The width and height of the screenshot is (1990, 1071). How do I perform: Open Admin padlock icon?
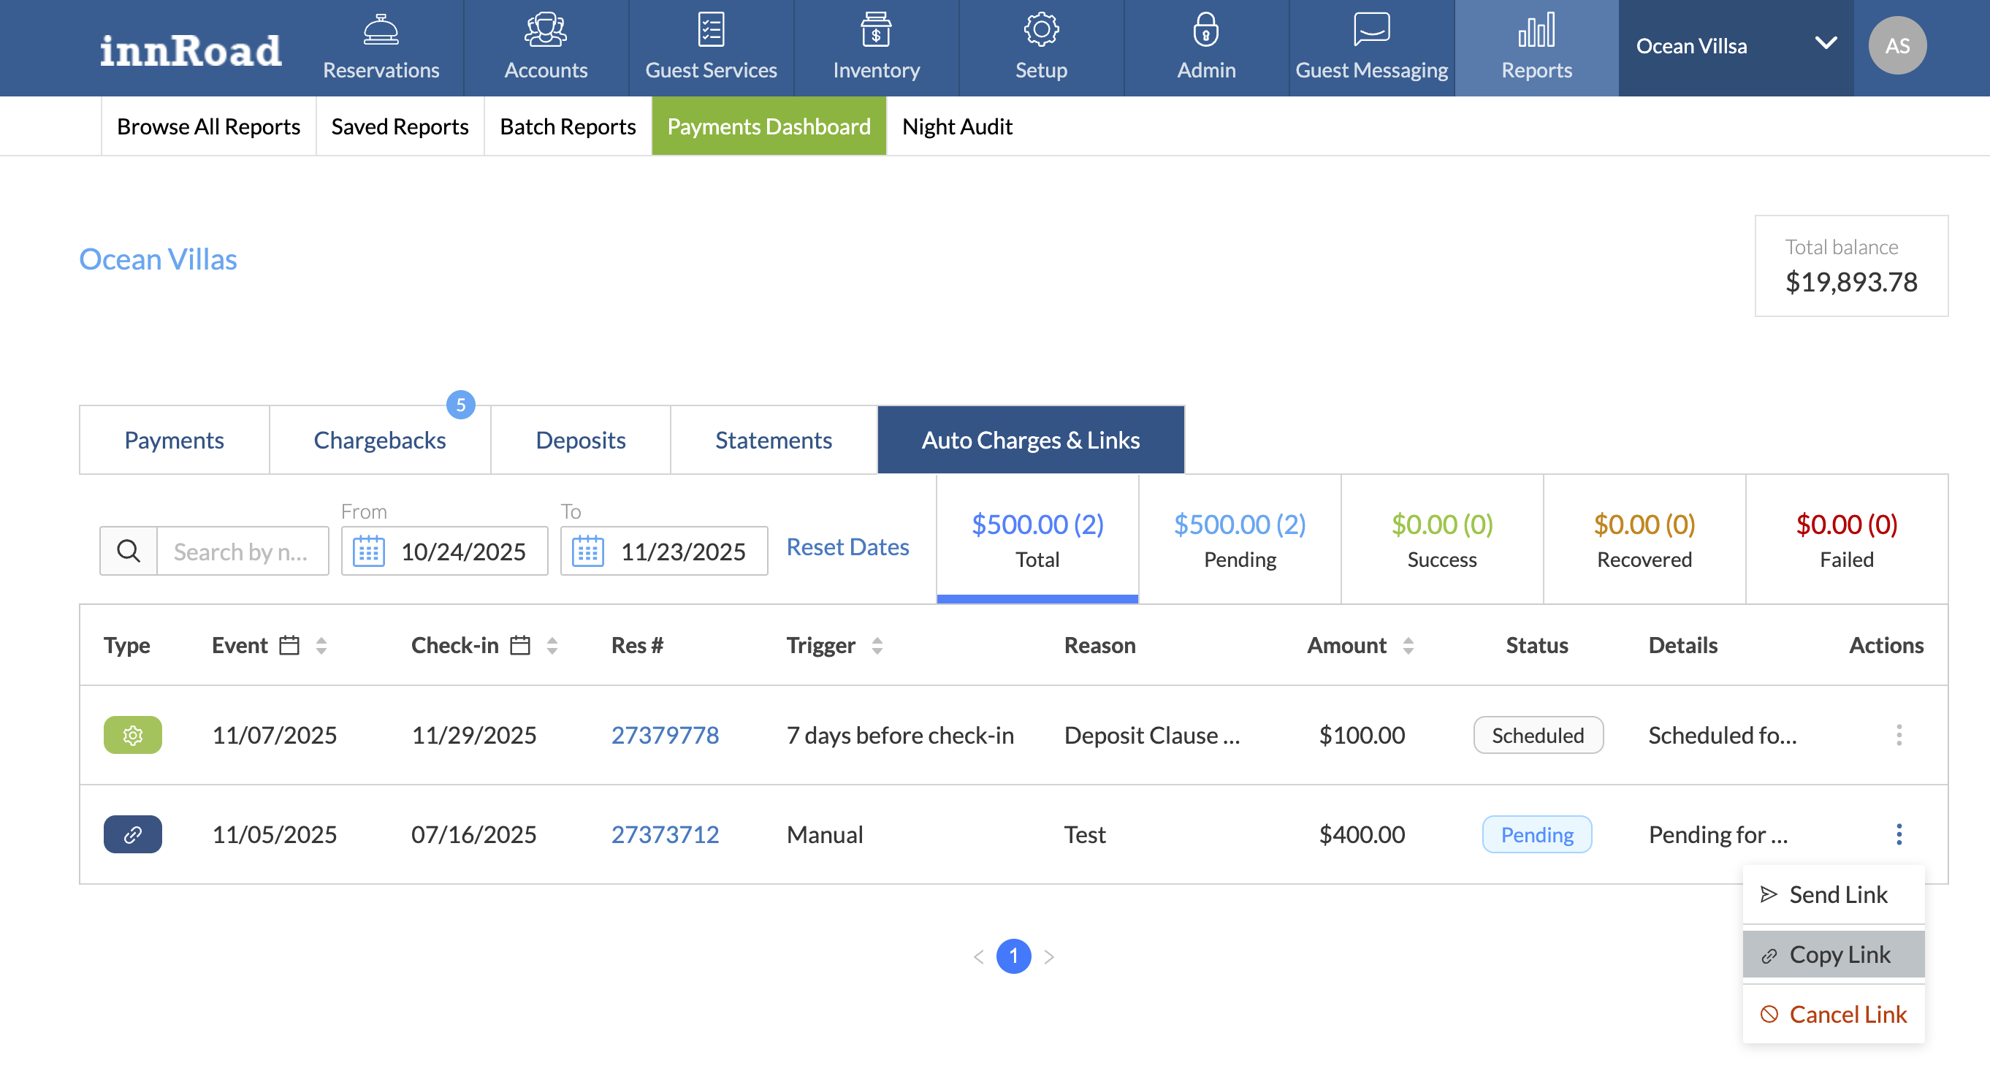point(1205,30)
